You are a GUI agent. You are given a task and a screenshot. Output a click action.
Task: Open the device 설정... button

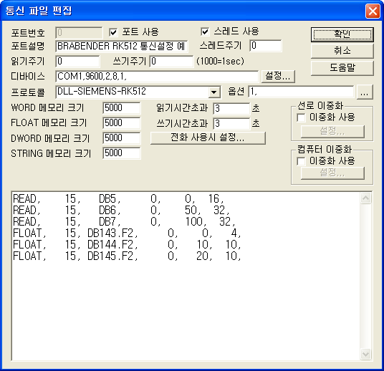point(278,76)
